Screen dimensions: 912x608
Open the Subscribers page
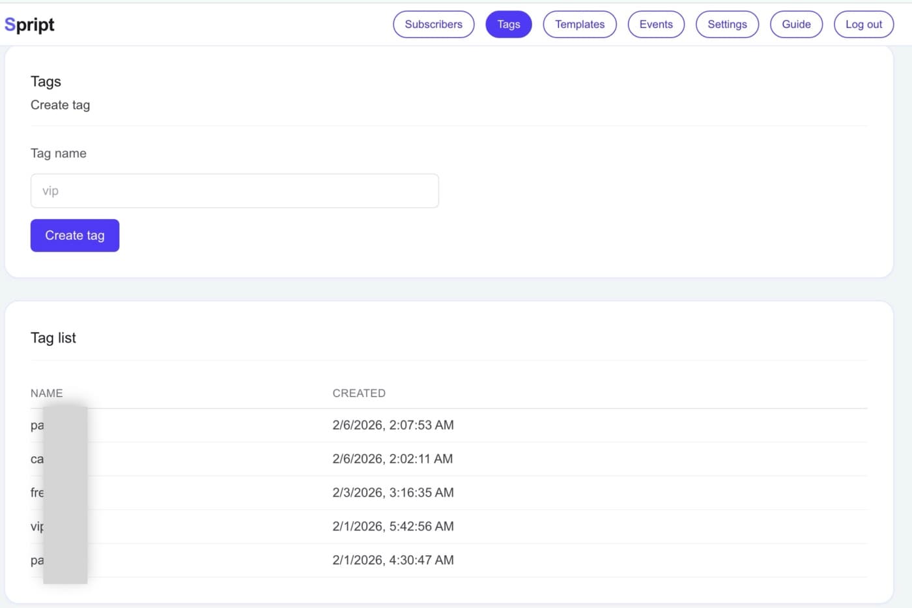pyautogui.click(x=433, y=25)
